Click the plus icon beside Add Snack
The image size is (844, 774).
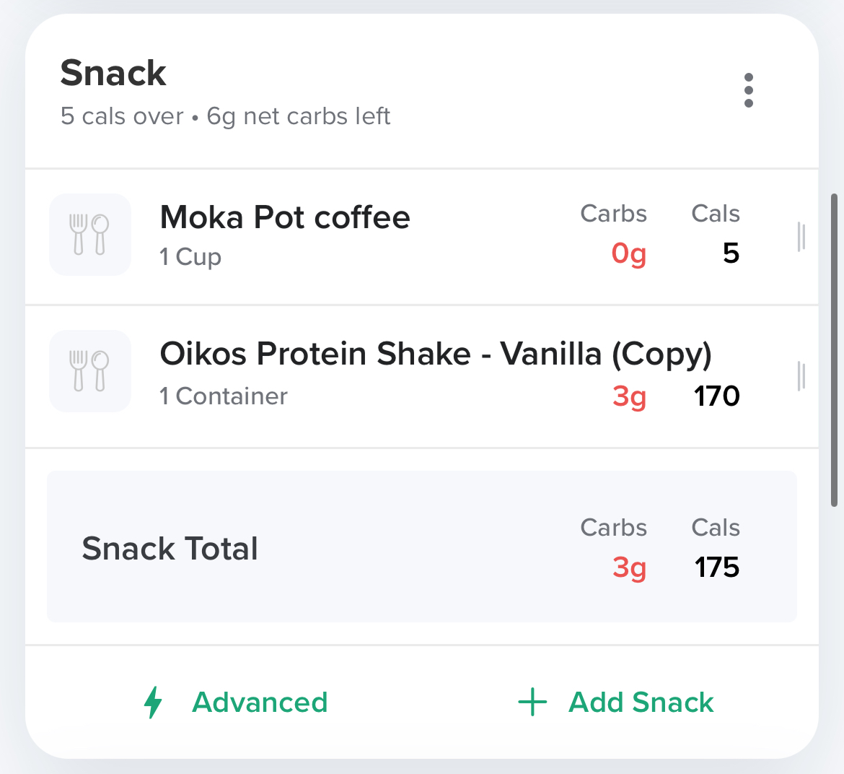(532, 702)
